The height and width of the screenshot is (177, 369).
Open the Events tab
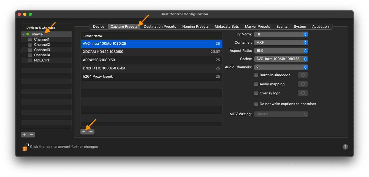[x=282, y=27]
